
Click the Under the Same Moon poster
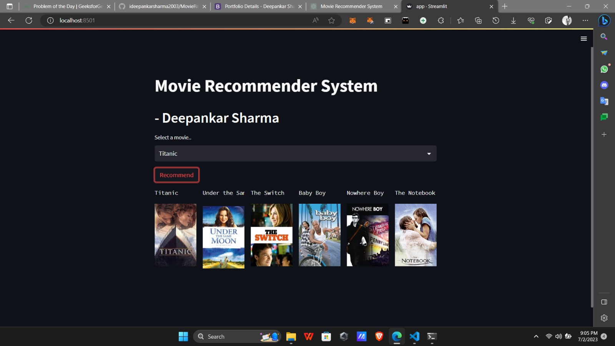pos(223,237)
